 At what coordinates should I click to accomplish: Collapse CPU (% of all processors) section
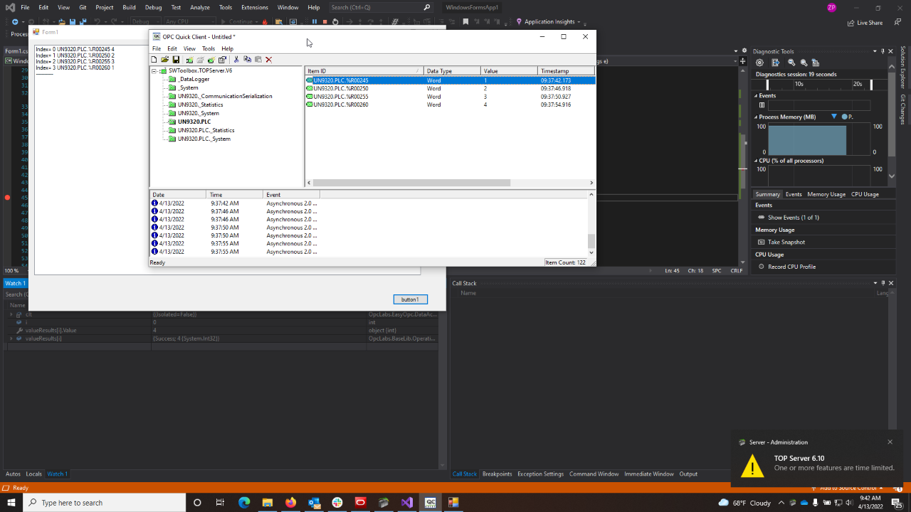(x=757, y=161)
